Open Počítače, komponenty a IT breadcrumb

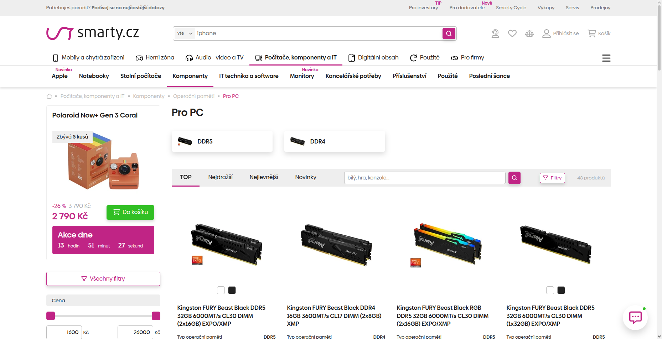coord(92,96)
